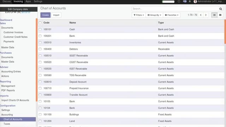The height and width of the screenshot is (127, 226).
Task: Open PDF Reports under Reporting
Action: pos(8,90)
